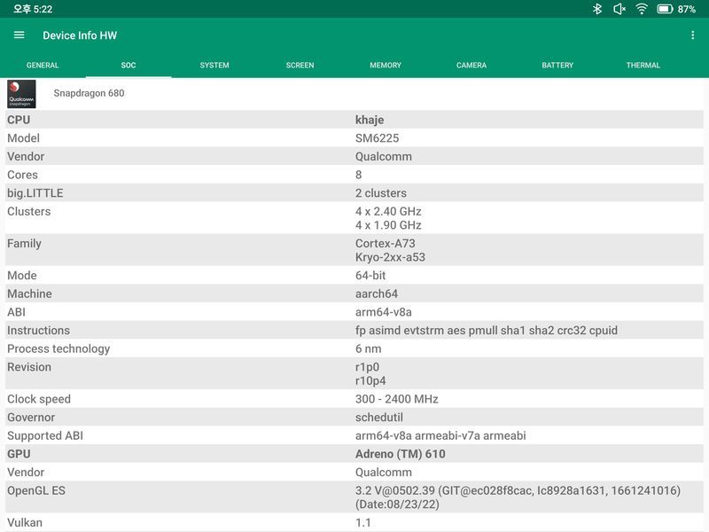The height and width of the screenshot is (532, 709).
Task: Open the overflow options menu
Action: (692, 35)
